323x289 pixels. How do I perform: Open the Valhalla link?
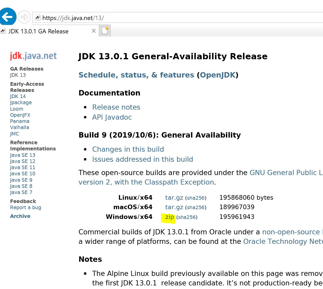click(x=19, y=127)
